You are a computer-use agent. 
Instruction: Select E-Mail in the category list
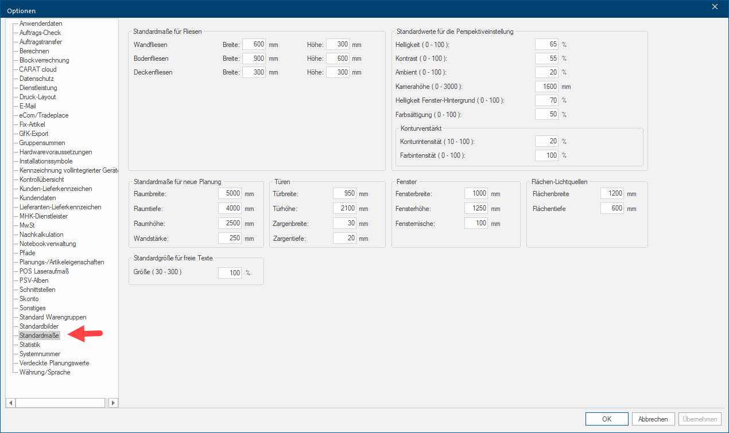[28, 106]
